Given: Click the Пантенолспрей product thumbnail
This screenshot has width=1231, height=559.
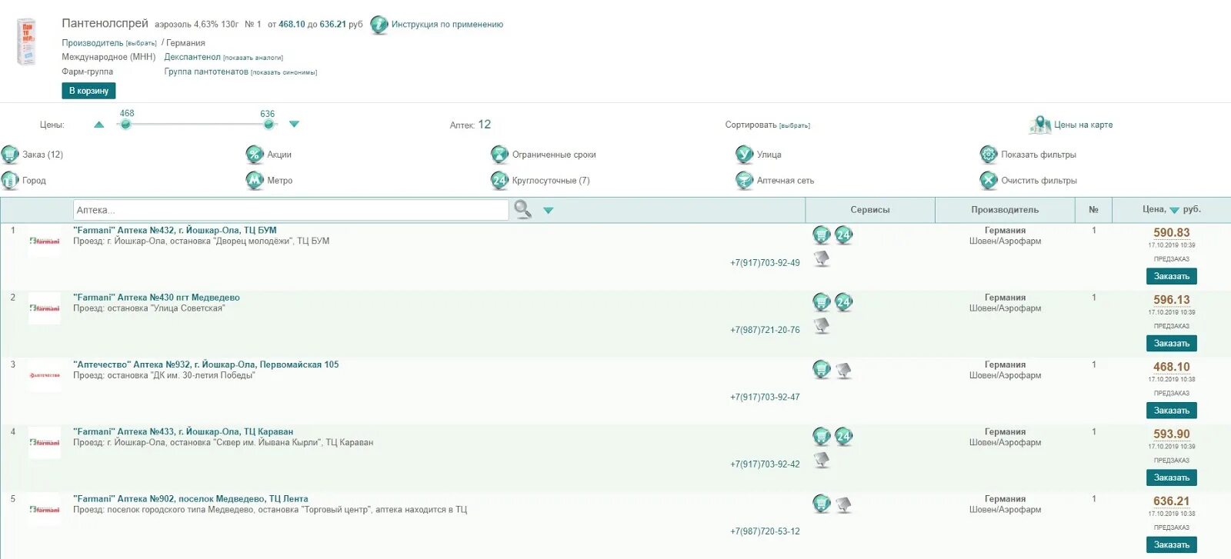Looking at the screenshot, I should point(27,42).
